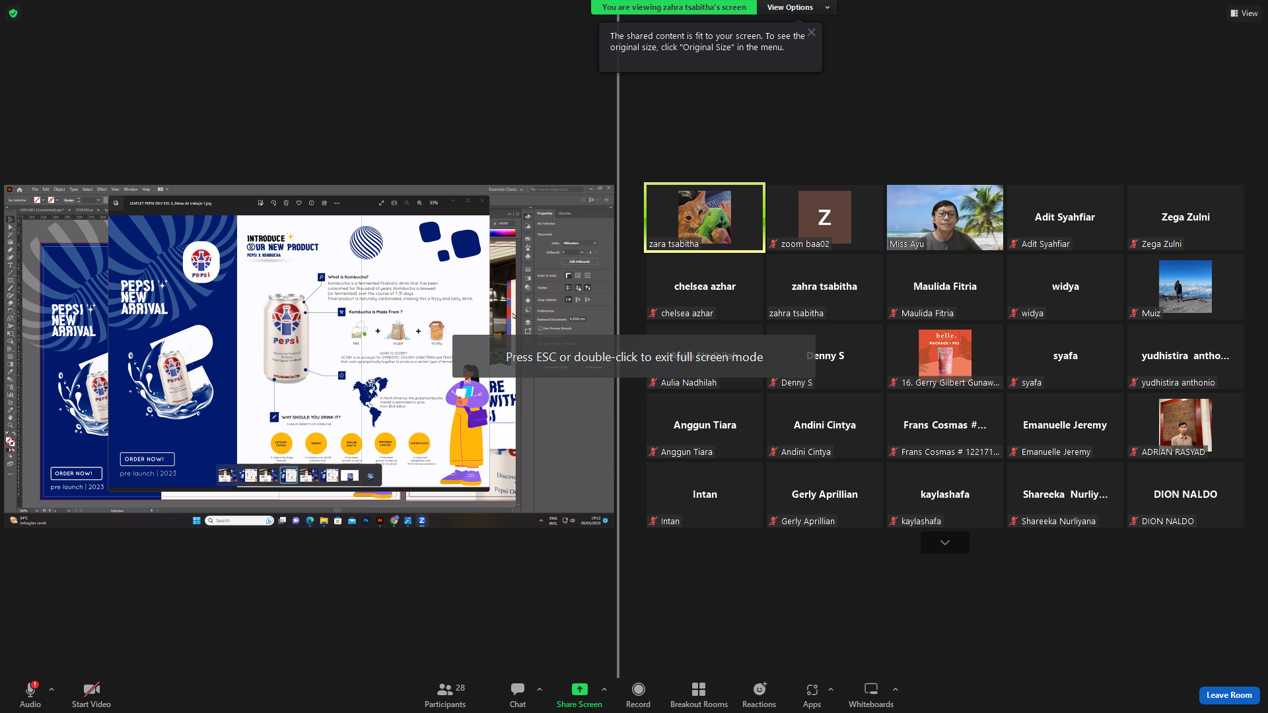The width and height of the screenshot is (1268, 713).
Task: Switch to the Libraries tab
Action: [565, 213]
